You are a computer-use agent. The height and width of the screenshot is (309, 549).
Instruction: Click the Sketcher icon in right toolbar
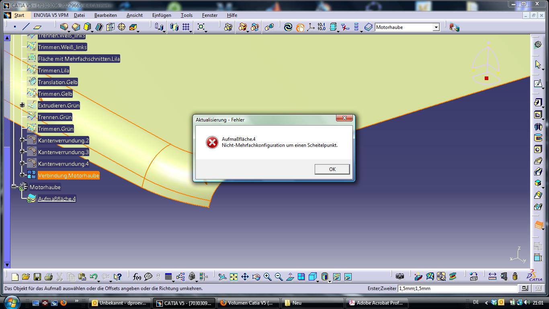pos(538,83)
